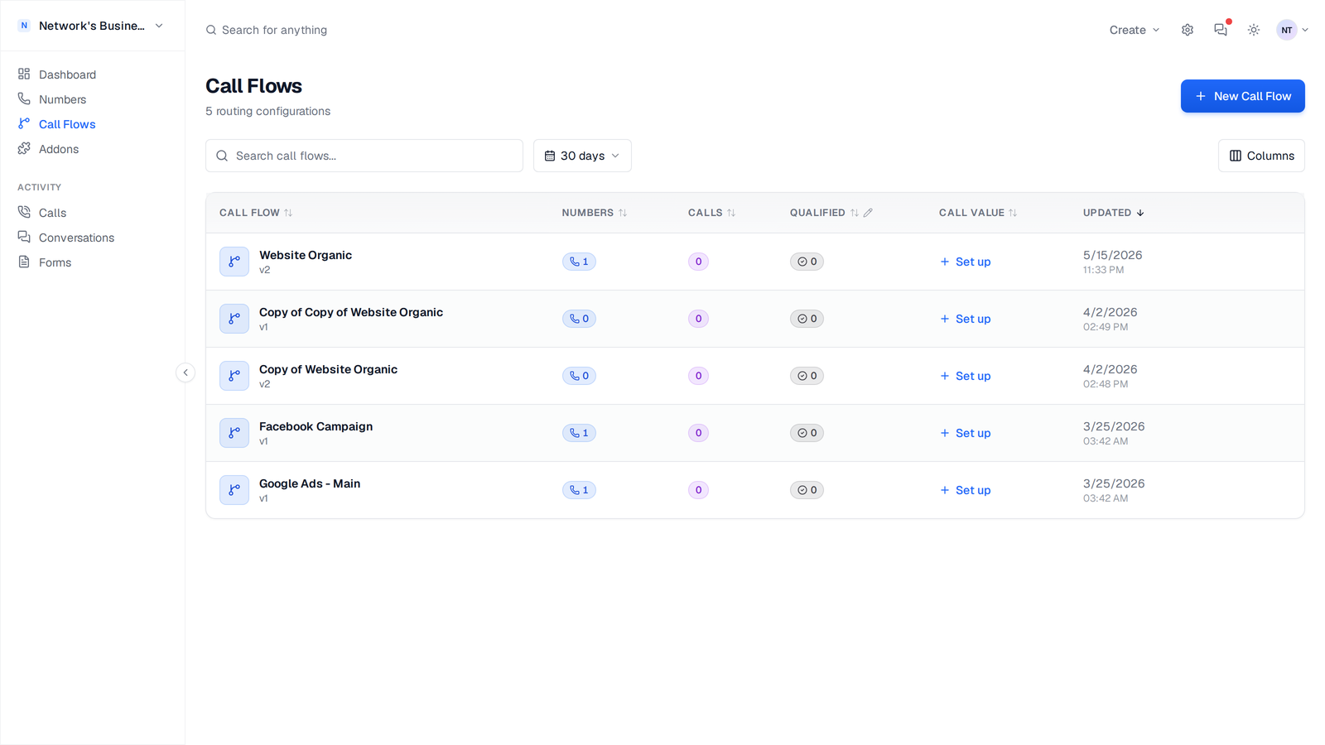1325x745 pixels.
Task: Open the 30 days date range dropdown
Action: tap(582, 156)
